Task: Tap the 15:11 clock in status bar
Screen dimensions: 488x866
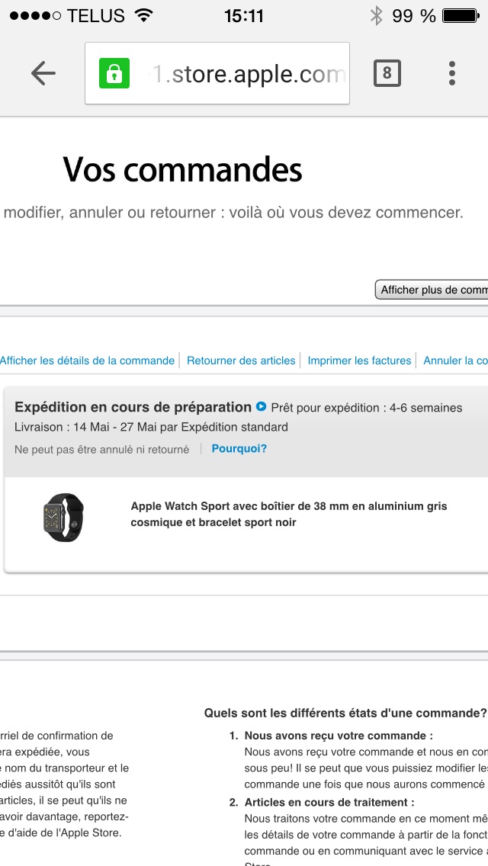Action: pos(244,16)
